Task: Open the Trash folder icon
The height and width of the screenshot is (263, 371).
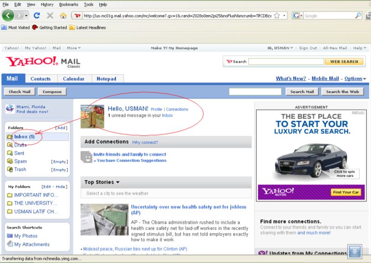Action: coord(10,170)
